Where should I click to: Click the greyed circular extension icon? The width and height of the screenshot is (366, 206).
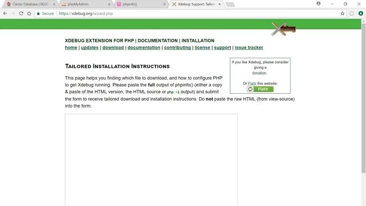coord(352,14)
